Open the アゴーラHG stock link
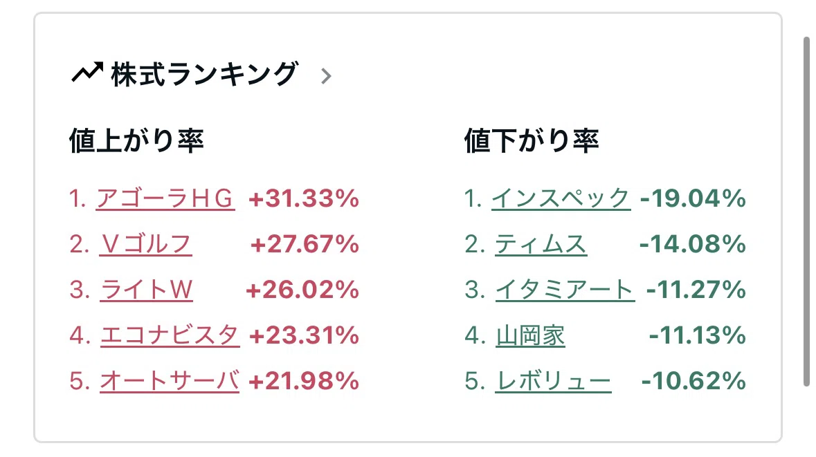This screenshot has height=457, width=816. tap(165, 198)
